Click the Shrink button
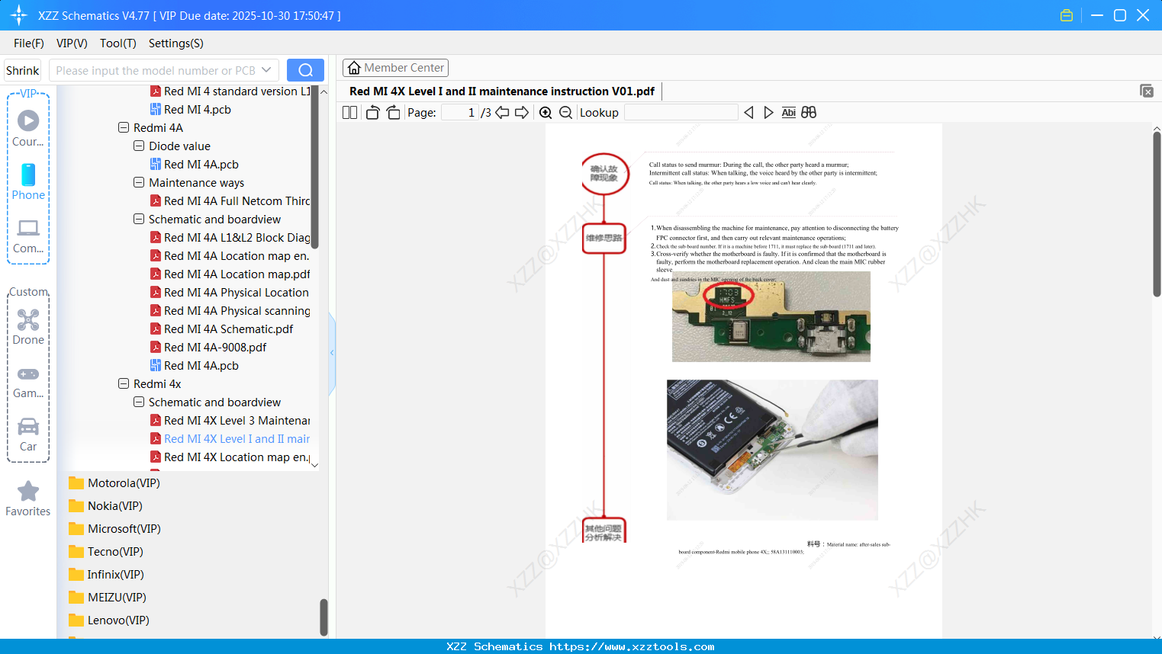This screenshot has height=654, width=1162. [x=22, y=70]
